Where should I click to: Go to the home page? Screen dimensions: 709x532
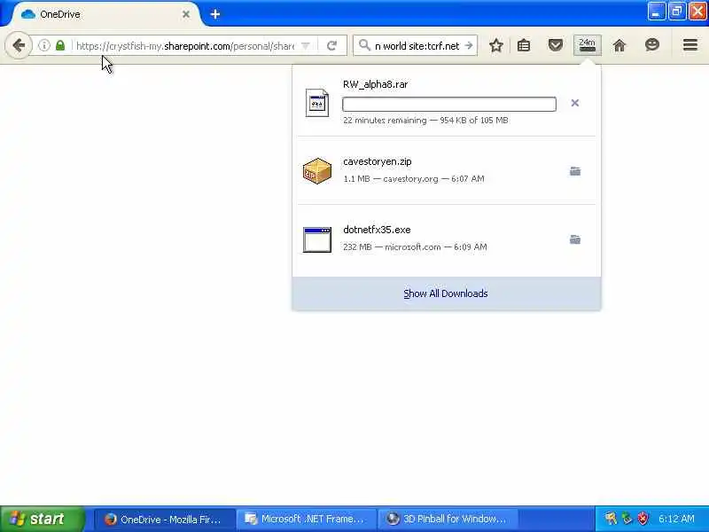click(x=619, y=45)
